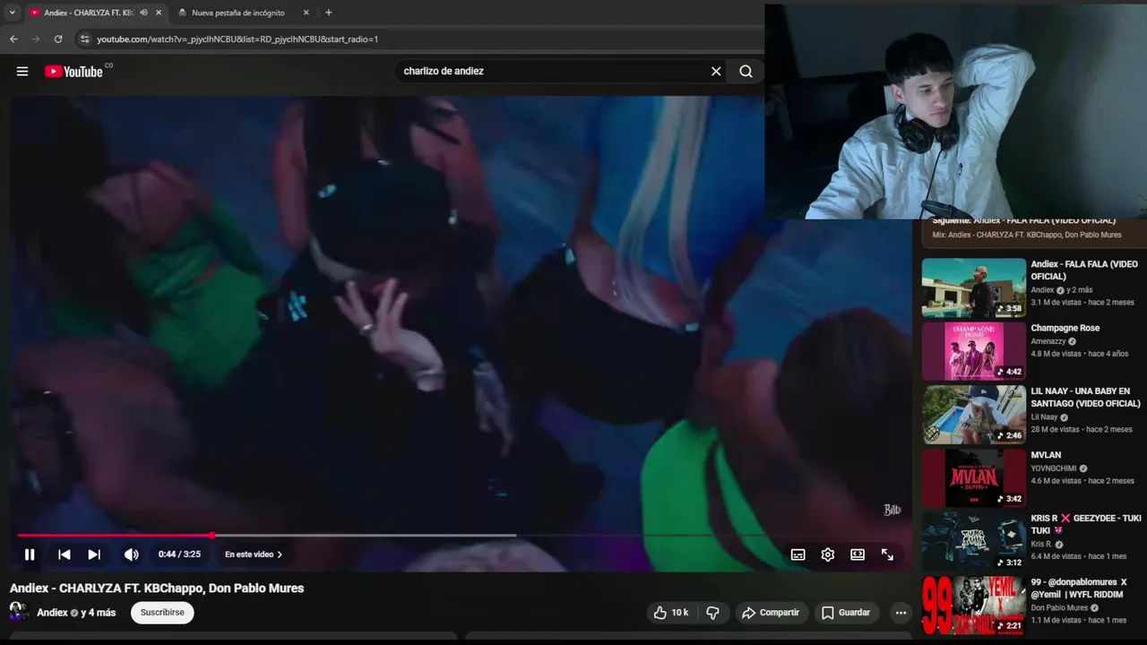
Task: View site information icon in address bar
Action: pos(84,39)
